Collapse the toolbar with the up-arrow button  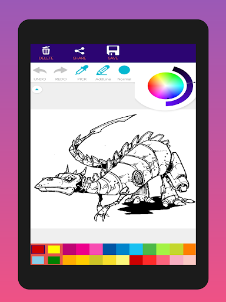point(37,90)
